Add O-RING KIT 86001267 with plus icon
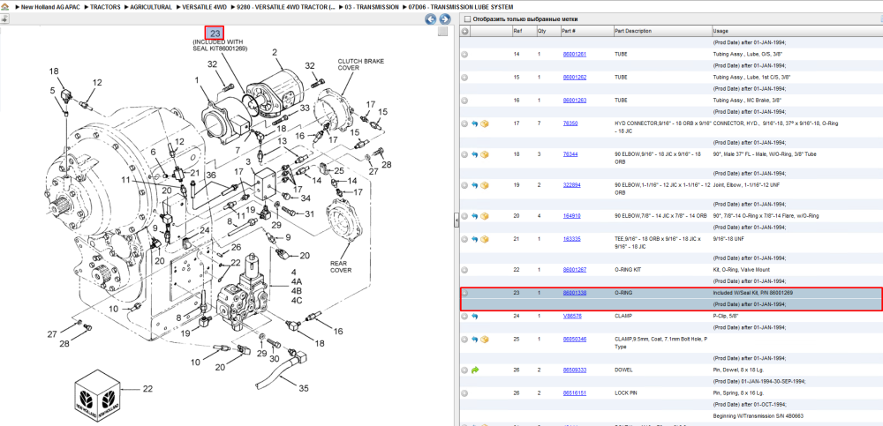Viewport: 883px width, 426px height. coord(464,270)
